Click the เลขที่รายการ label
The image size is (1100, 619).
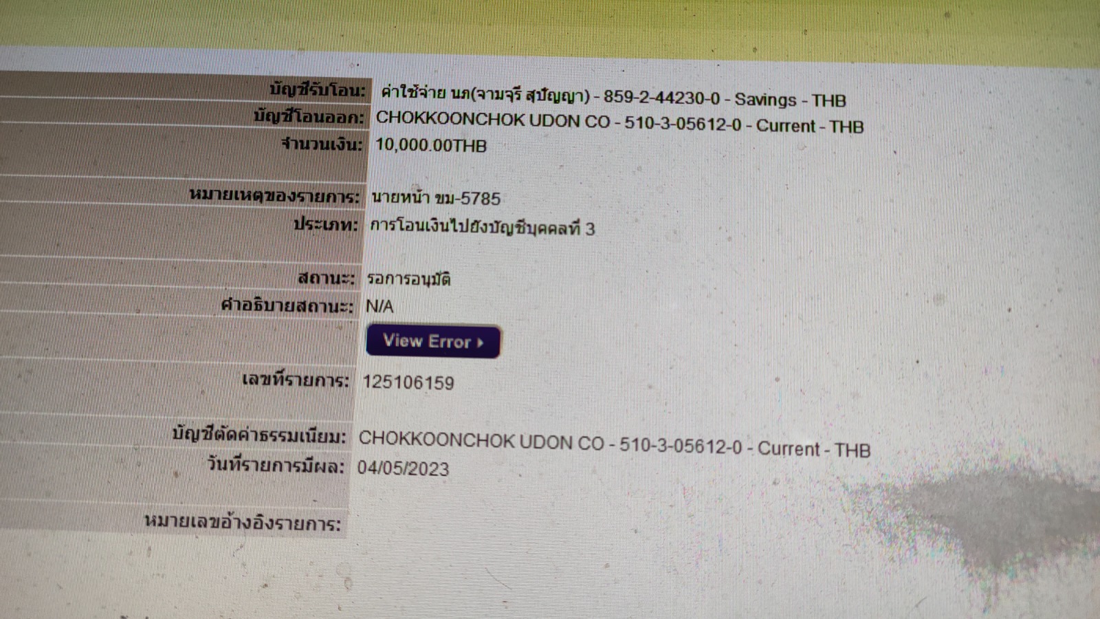tap(296, 380)
